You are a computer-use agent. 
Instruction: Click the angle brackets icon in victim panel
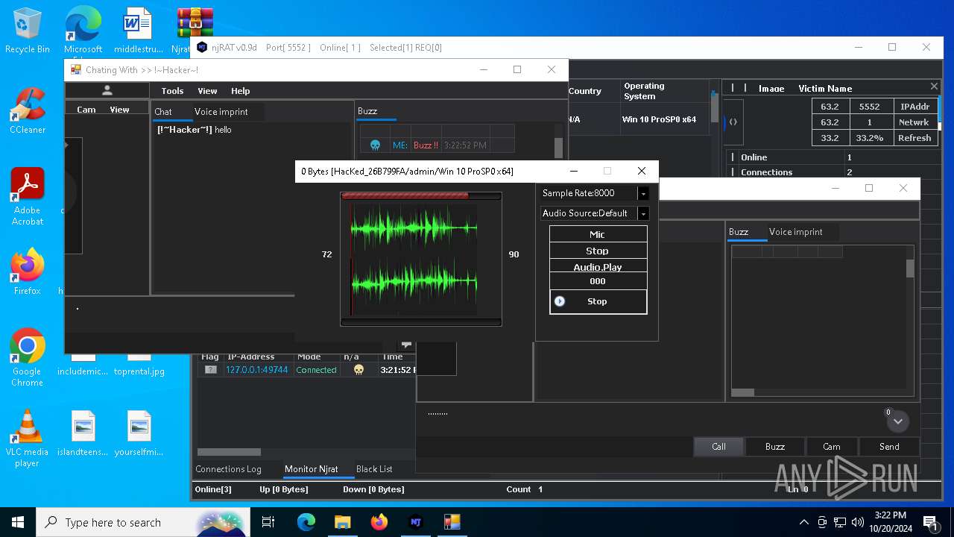(x=733, y=122)
